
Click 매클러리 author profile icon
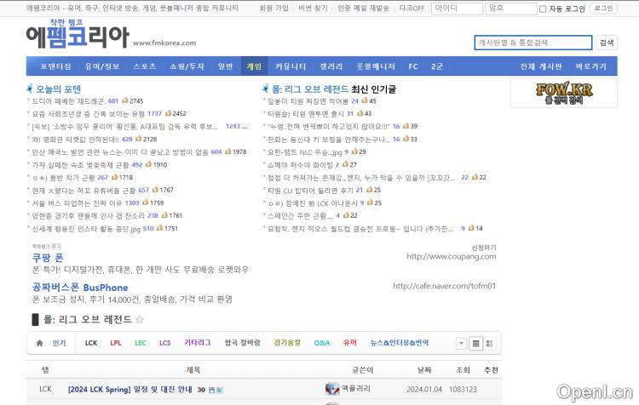click(332, 389)
